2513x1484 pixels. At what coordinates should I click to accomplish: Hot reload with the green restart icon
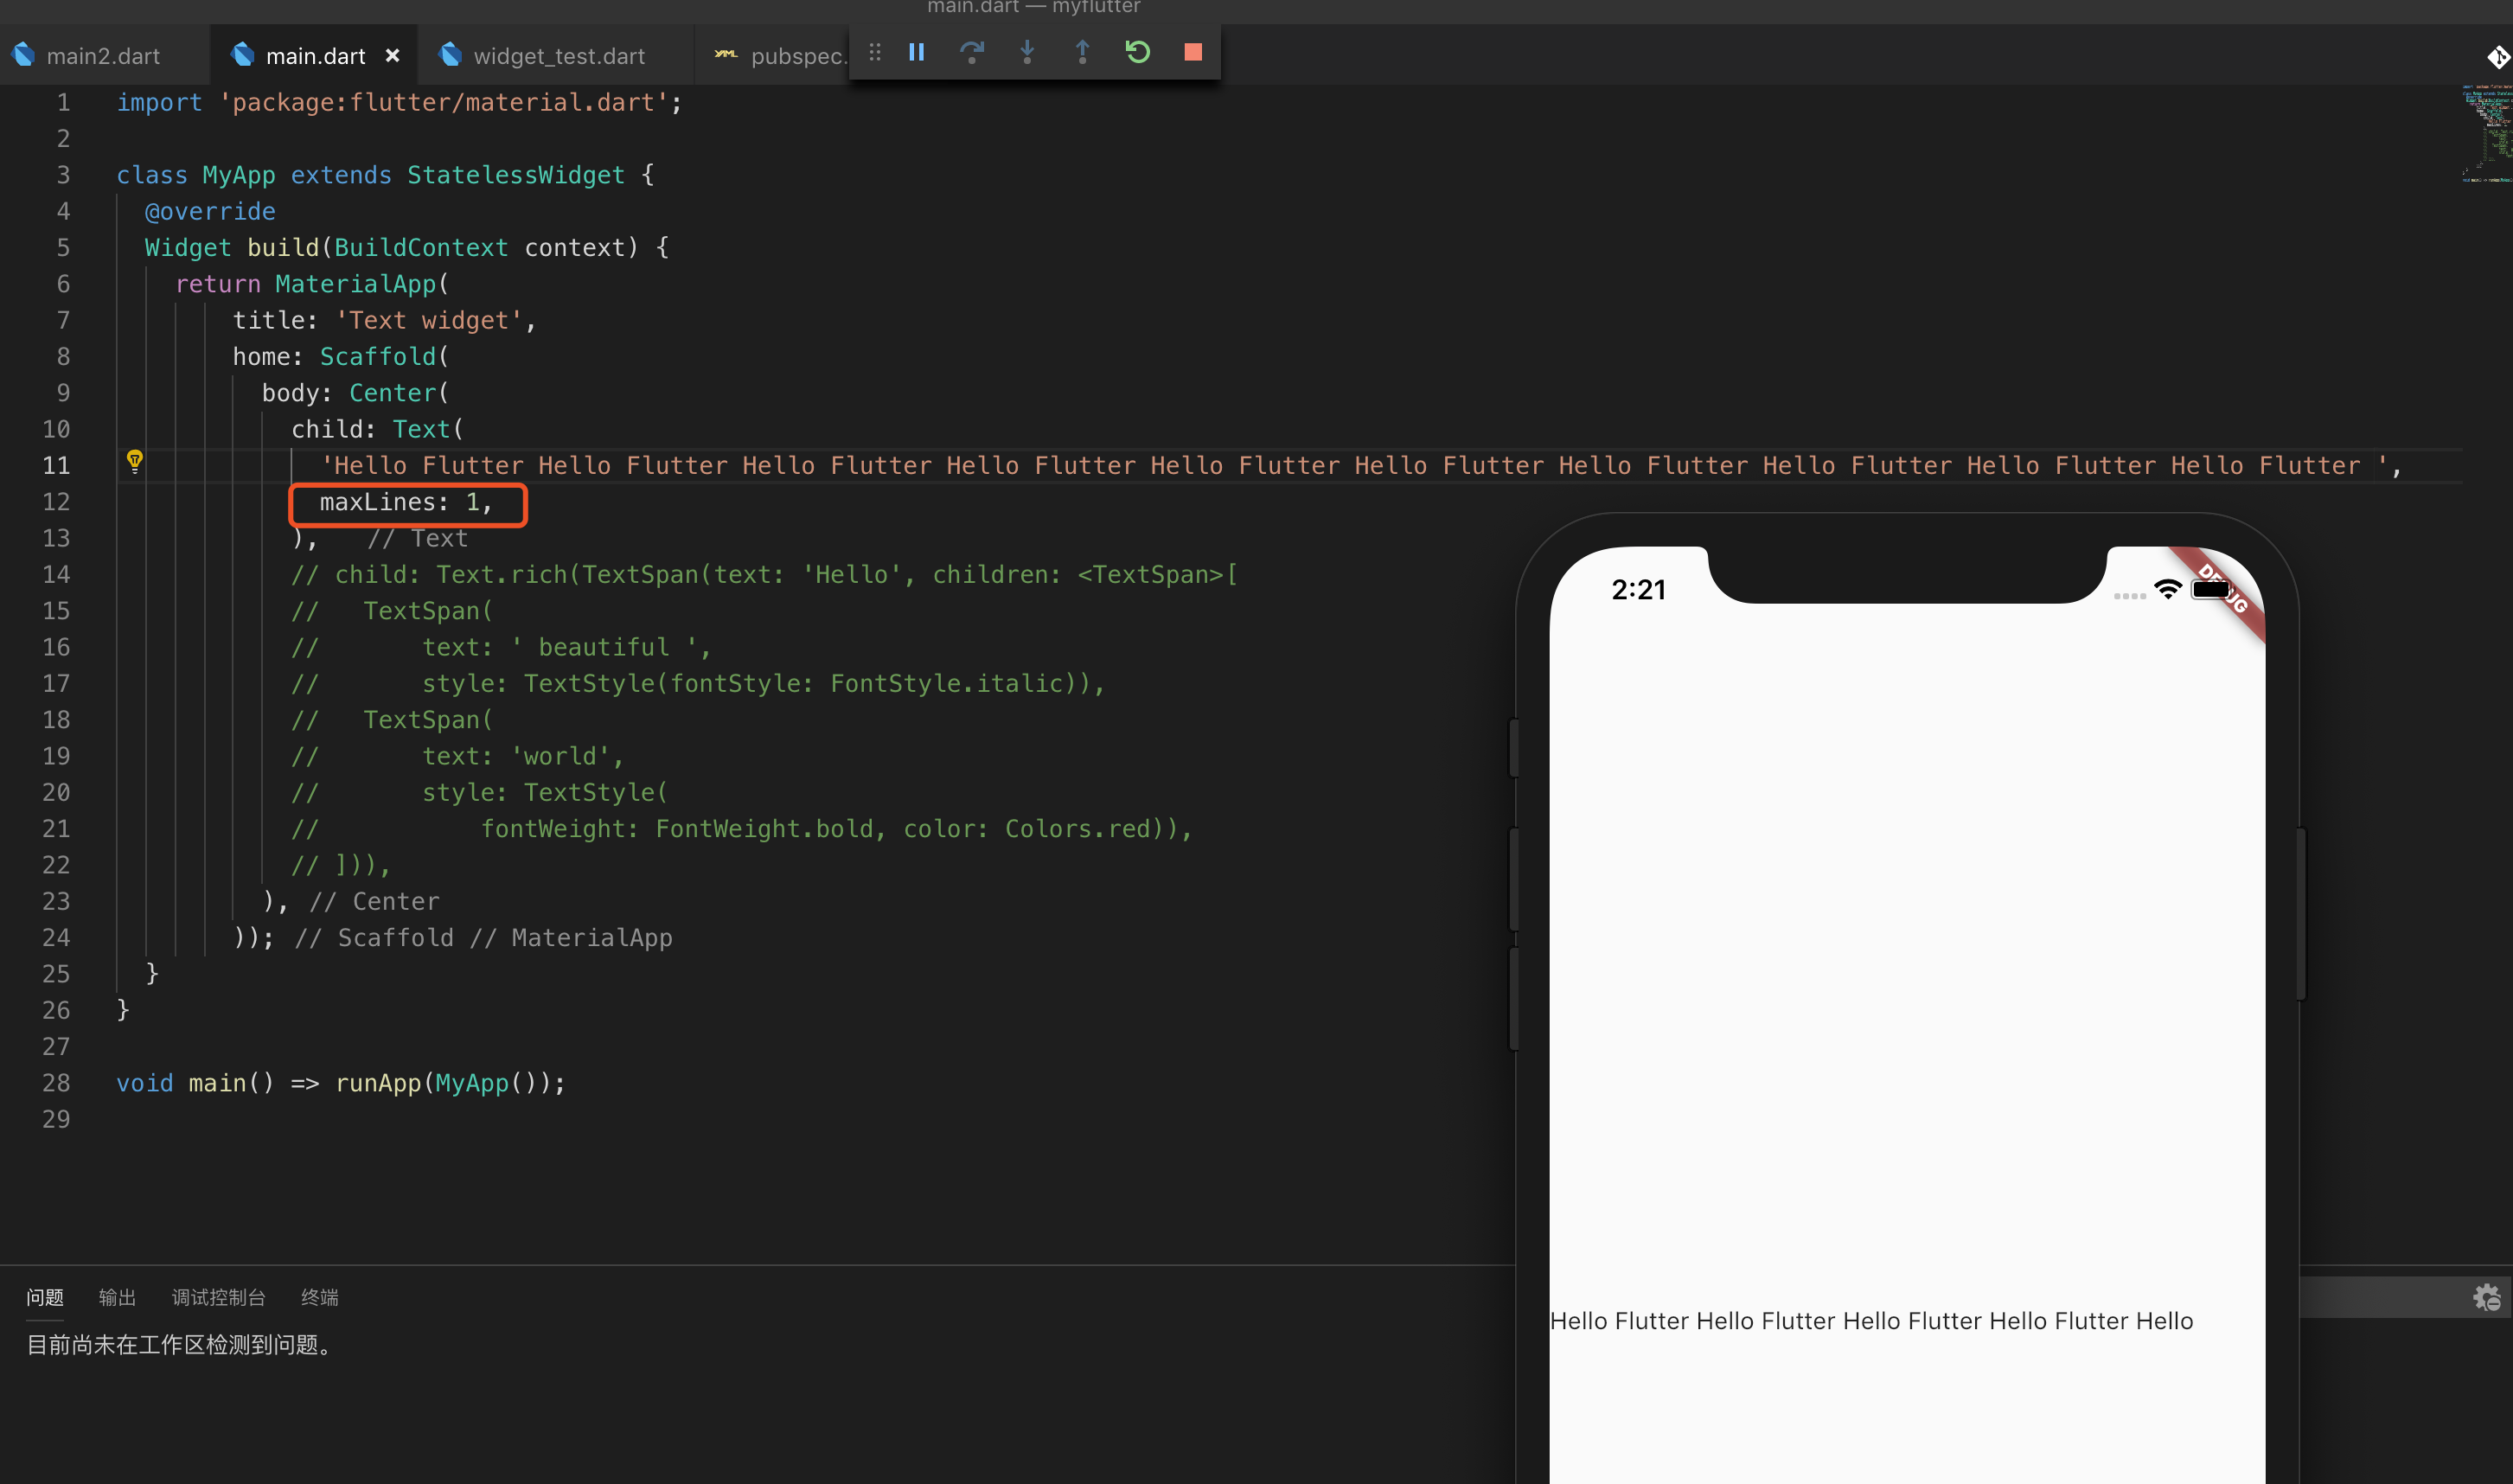[1137, 52]
